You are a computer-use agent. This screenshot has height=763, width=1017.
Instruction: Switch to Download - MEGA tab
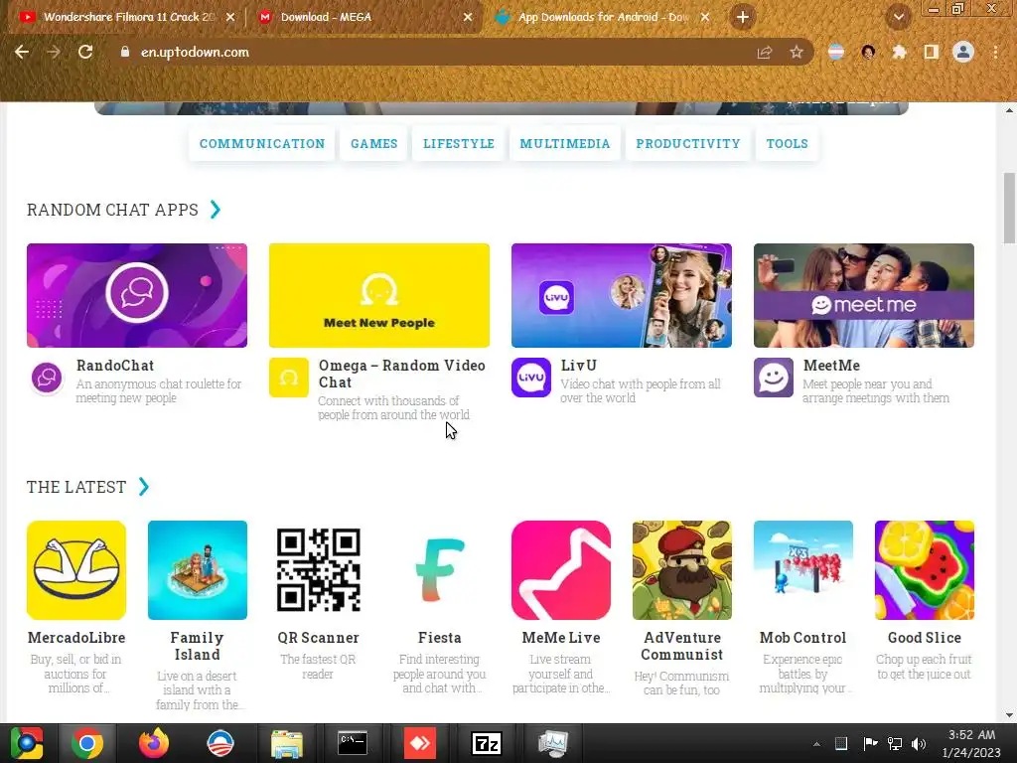(x=365, y=18)
